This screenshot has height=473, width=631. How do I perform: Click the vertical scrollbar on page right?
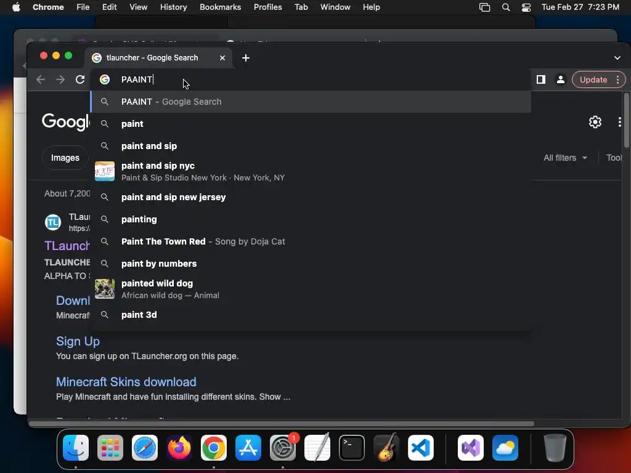(x=627, y=120)
